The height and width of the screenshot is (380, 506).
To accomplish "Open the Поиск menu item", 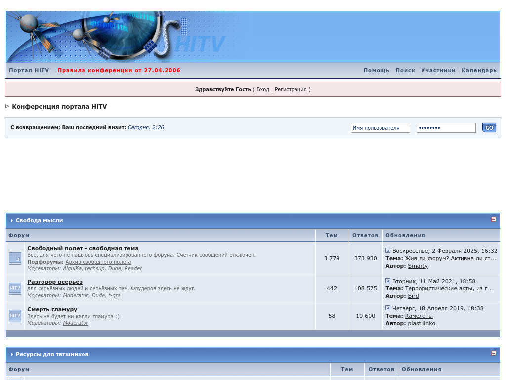I will pyautogui.click(x=405, y=71).
